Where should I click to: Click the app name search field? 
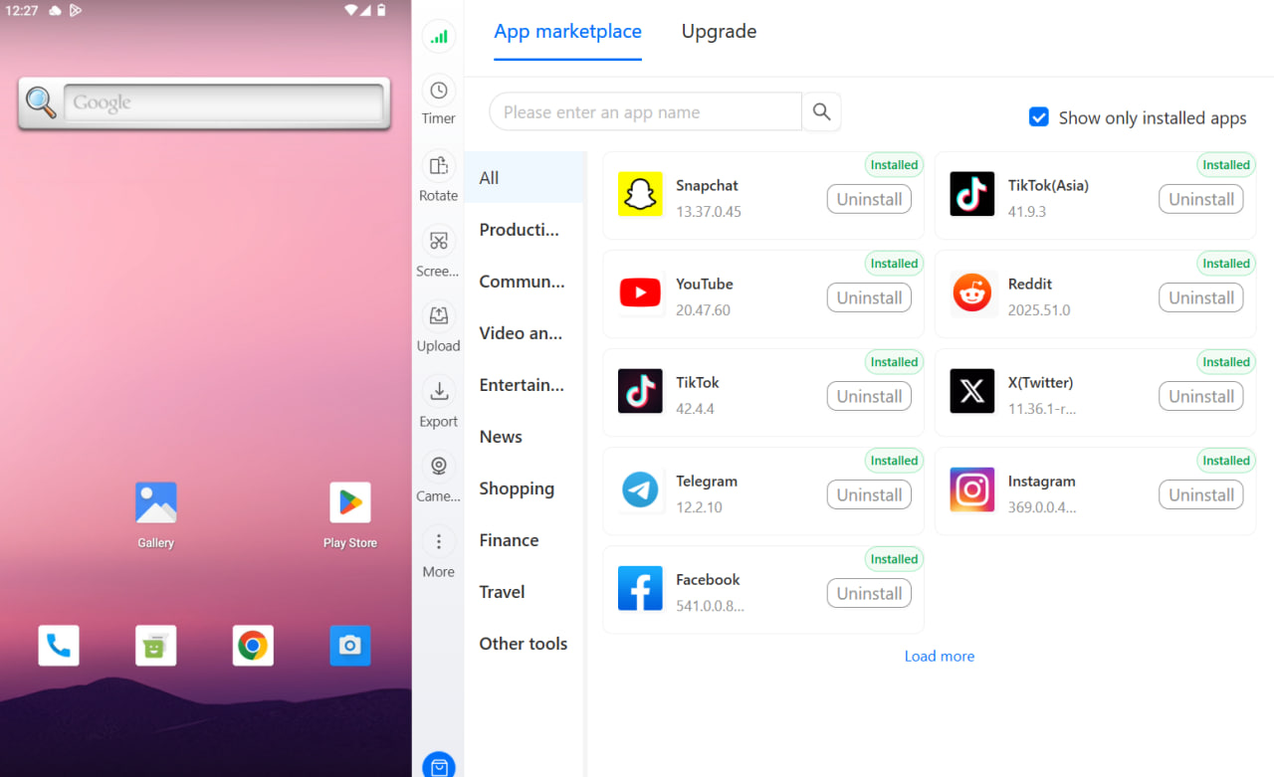(645, 112)
